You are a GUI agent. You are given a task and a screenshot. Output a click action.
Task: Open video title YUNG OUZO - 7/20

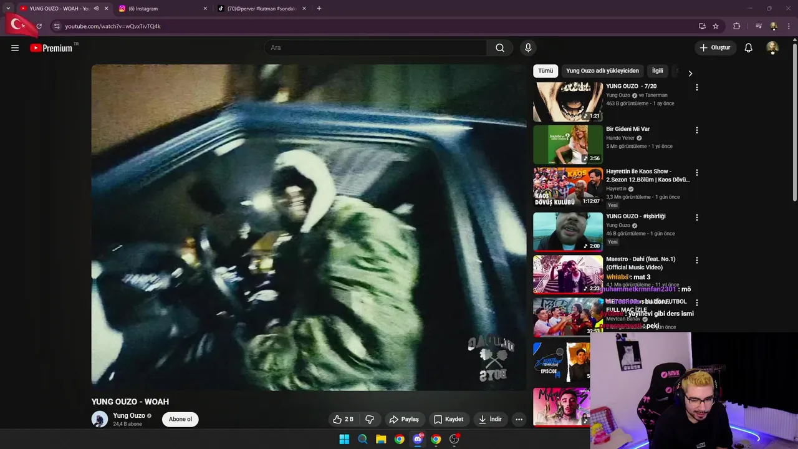point(632,86)
